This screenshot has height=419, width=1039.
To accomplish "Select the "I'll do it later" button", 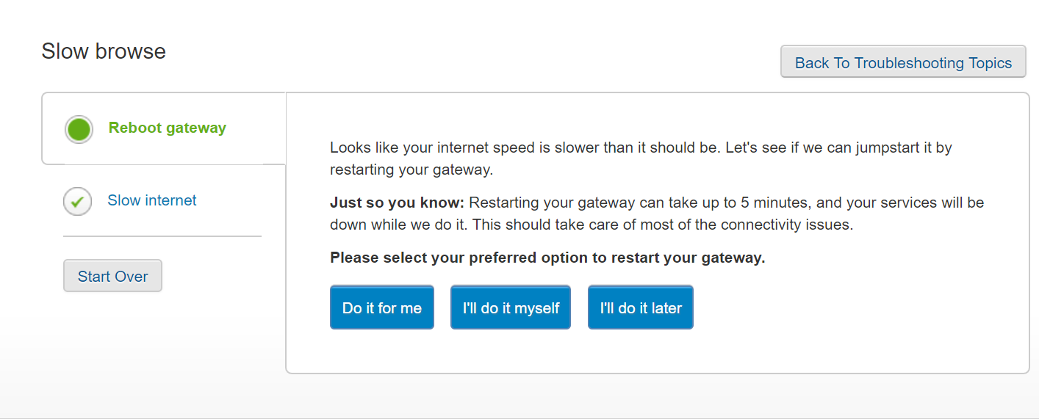I will tap(641, 307).
